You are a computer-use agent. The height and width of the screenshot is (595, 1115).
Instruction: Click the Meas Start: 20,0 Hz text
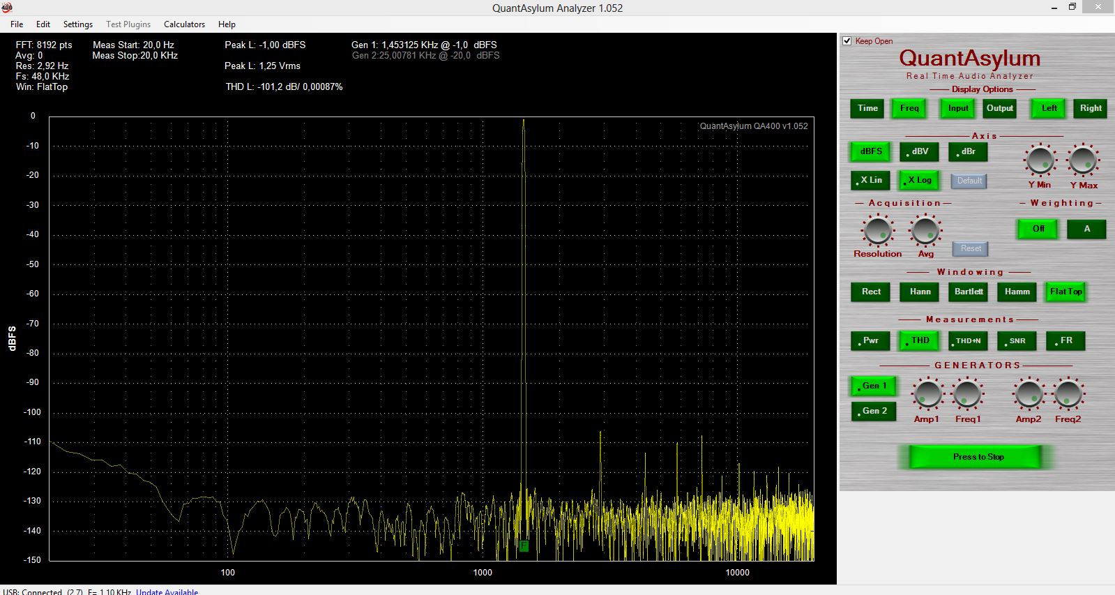(x=133, y=45)
